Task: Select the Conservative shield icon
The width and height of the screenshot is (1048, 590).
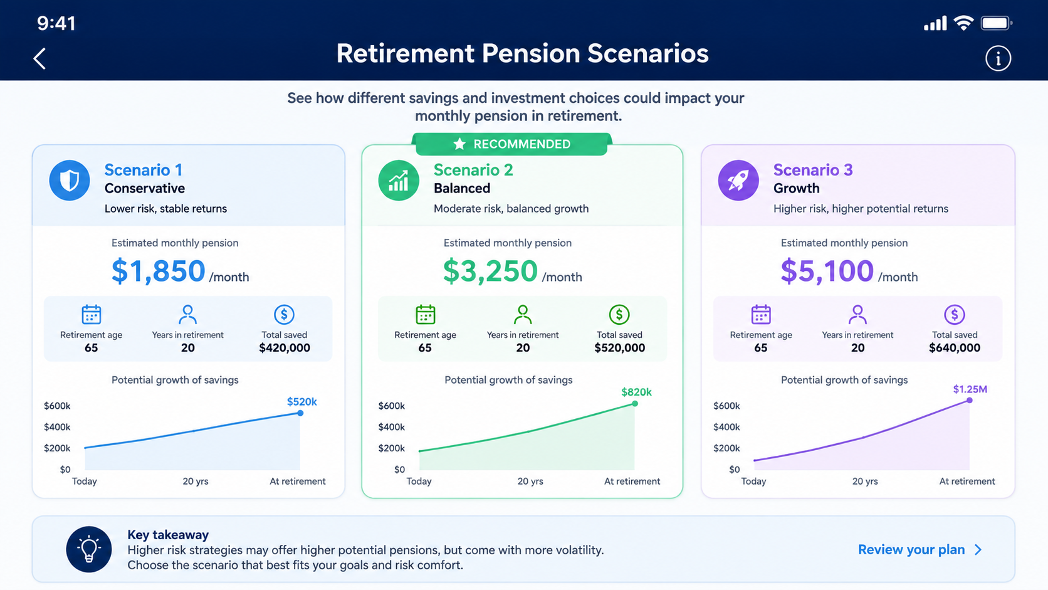Action: coord(70,181)
